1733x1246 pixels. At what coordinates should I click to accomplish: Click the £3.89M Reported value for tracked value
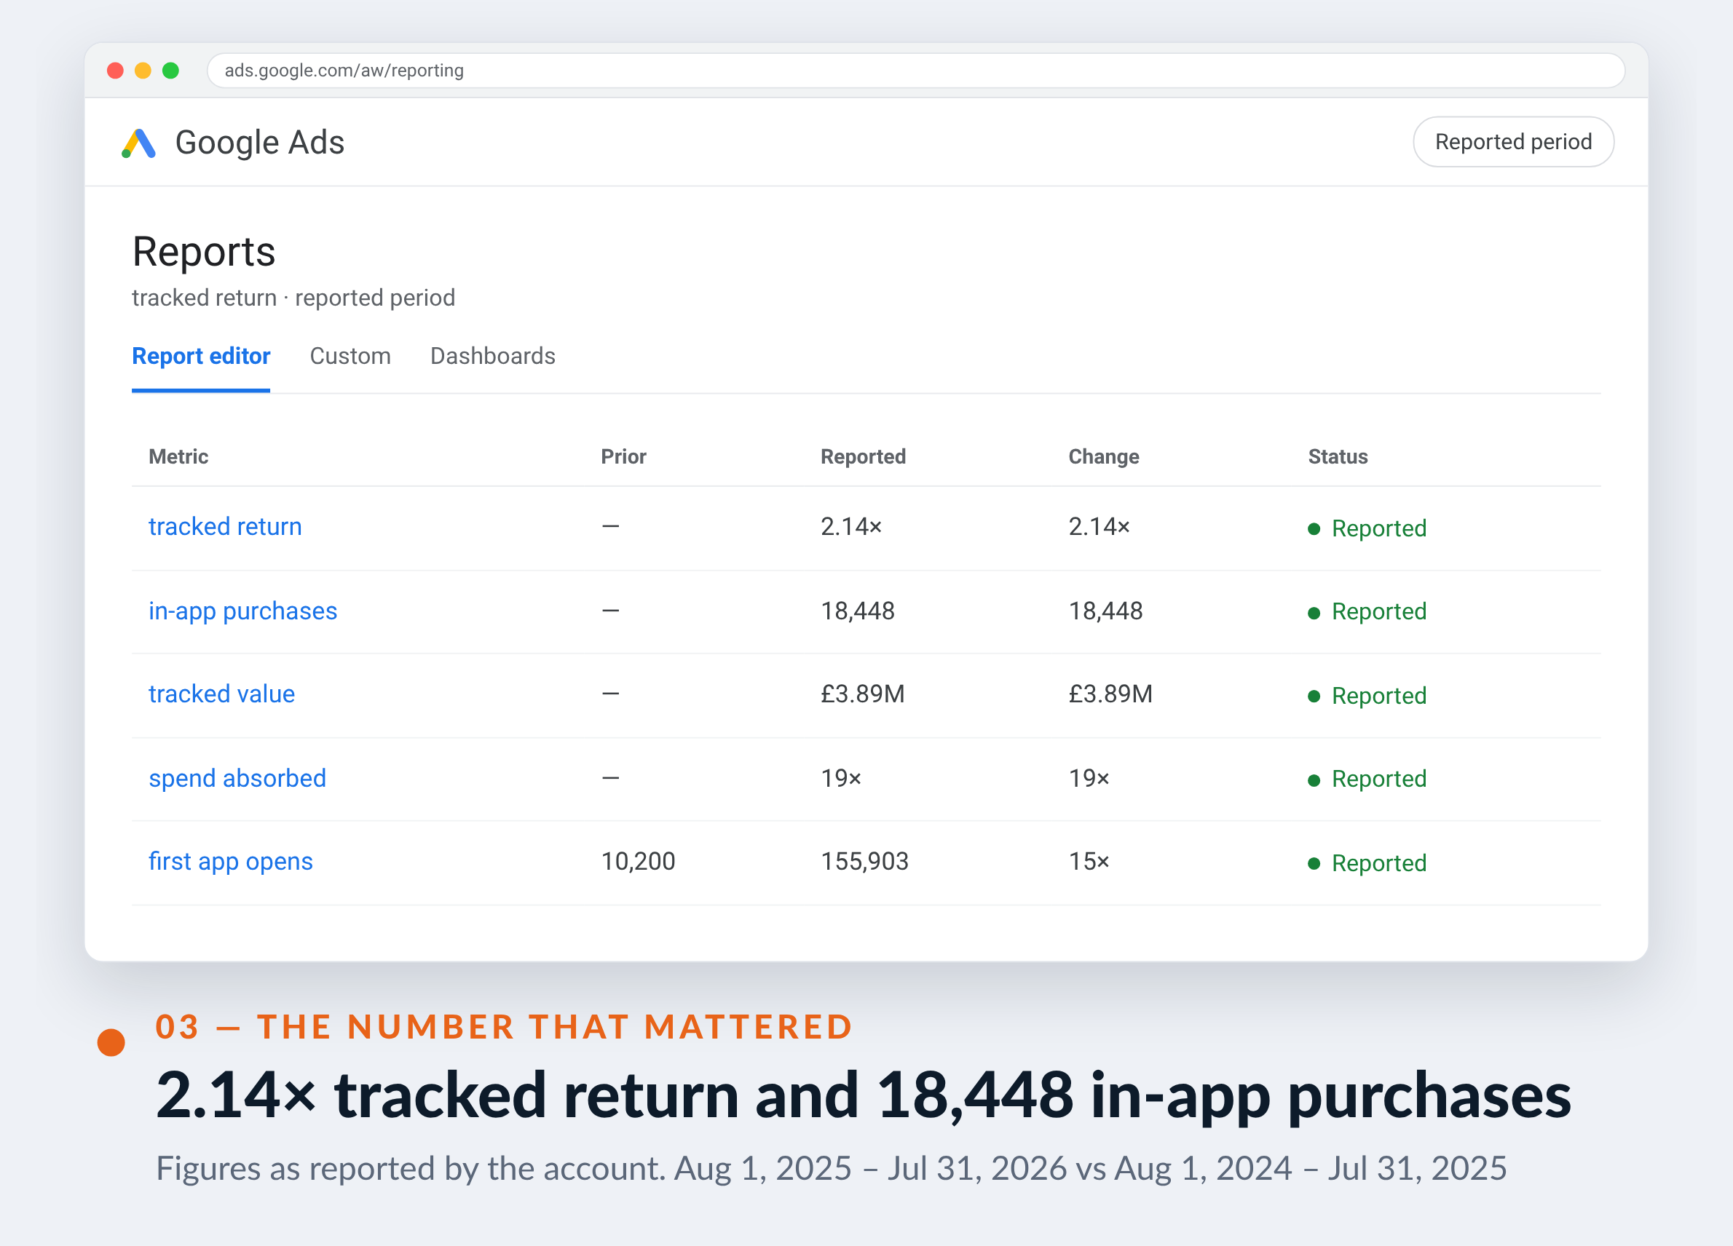(863, 694)
